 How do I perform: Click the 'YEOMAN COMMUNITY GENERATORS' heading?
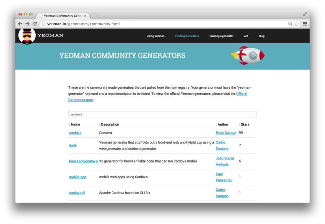122,55
